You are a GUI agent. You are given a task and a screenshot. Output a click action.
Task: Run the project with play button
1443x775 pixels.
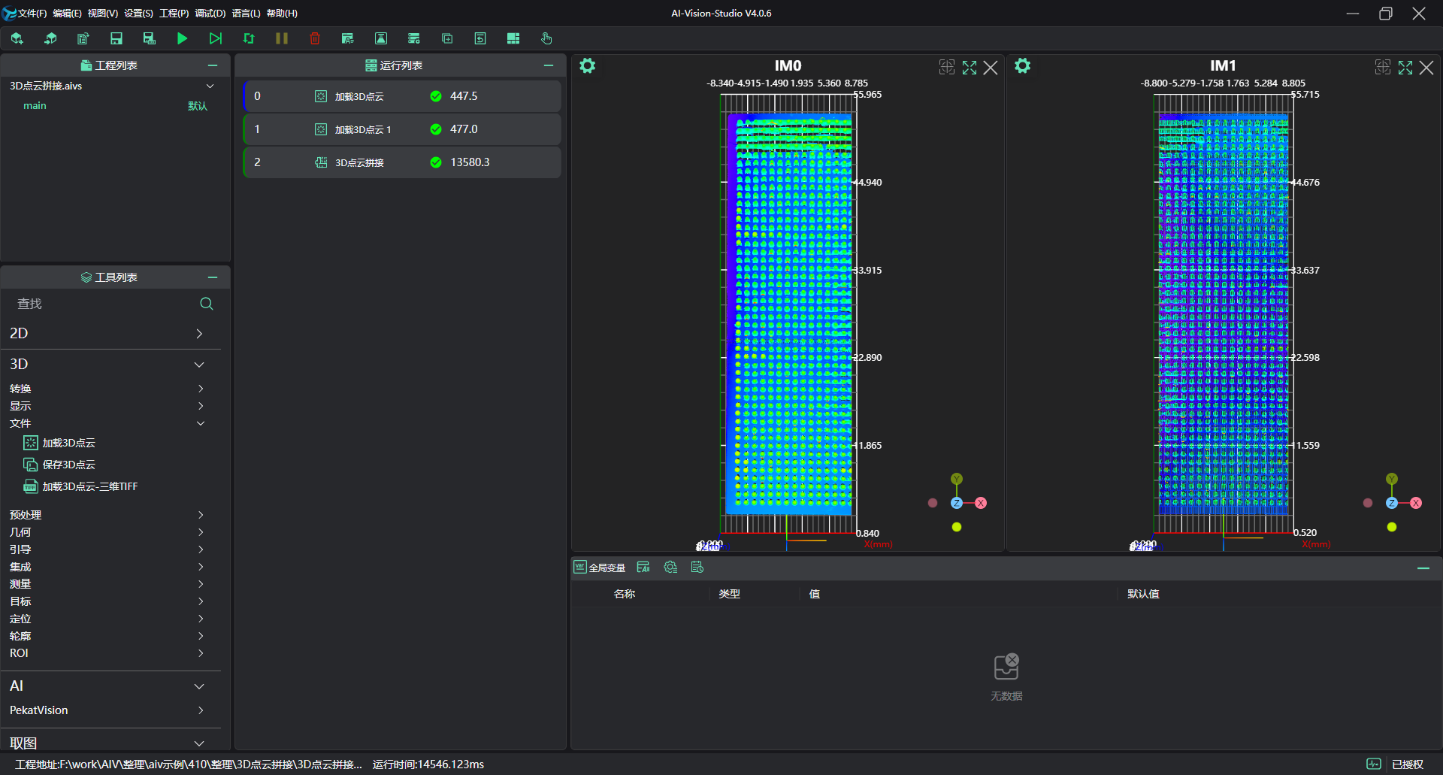coord(183,38)
